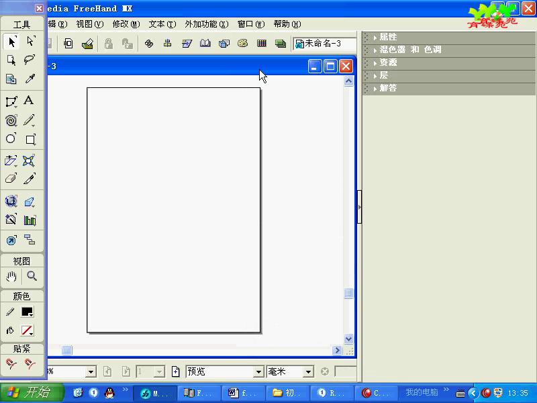Open the black stroke color swatch
The height and width of the screenshot is (403, 537).
click(28, 312)
